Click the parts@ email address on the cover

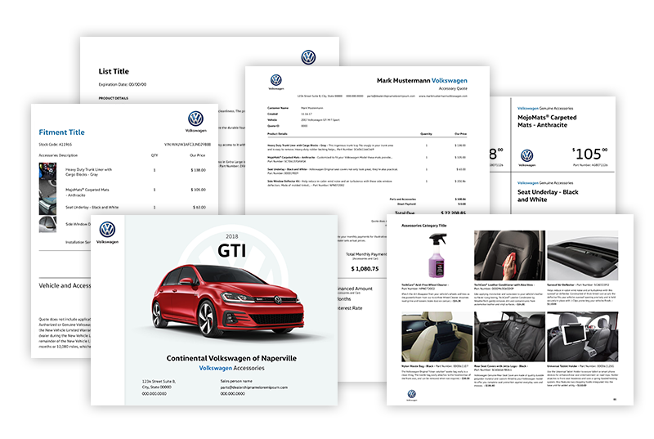pyautogui.click(x=253, y=387)
